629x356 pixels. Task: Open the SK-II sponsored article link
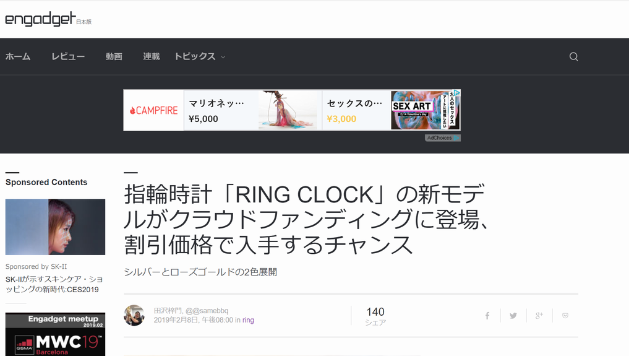[x=54, y=284]
